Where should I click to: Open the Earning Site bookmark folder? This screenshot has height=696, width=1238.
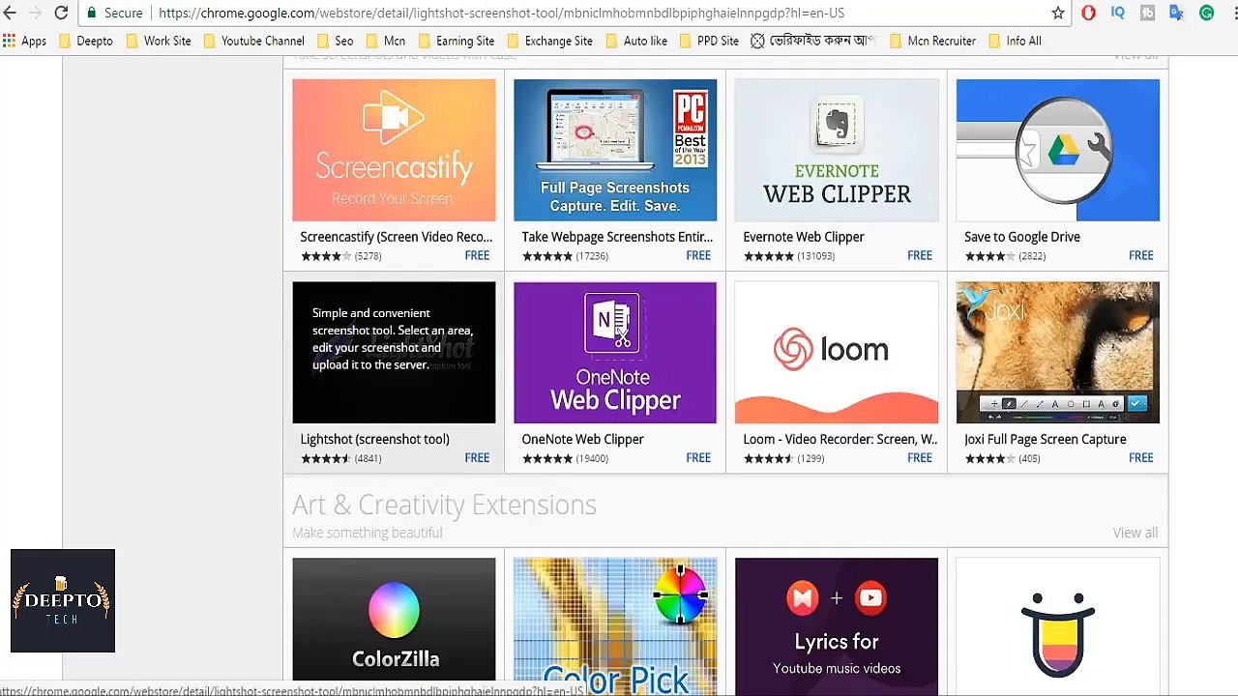pyautogui.click(x=456, y=41)
